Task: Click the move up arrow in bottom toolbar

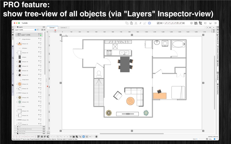Action: 64,137
